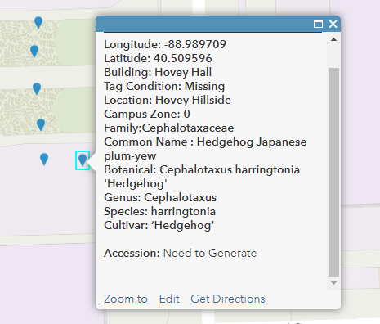Select the topmost map pin
This screenshot has height=324, width=380.
click(38, 22)
